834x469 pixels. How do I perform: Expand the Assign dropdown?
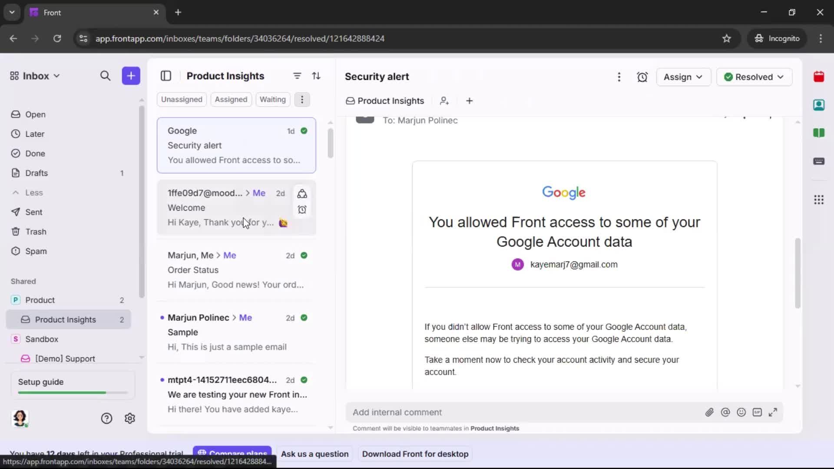[x=683, y=77]
